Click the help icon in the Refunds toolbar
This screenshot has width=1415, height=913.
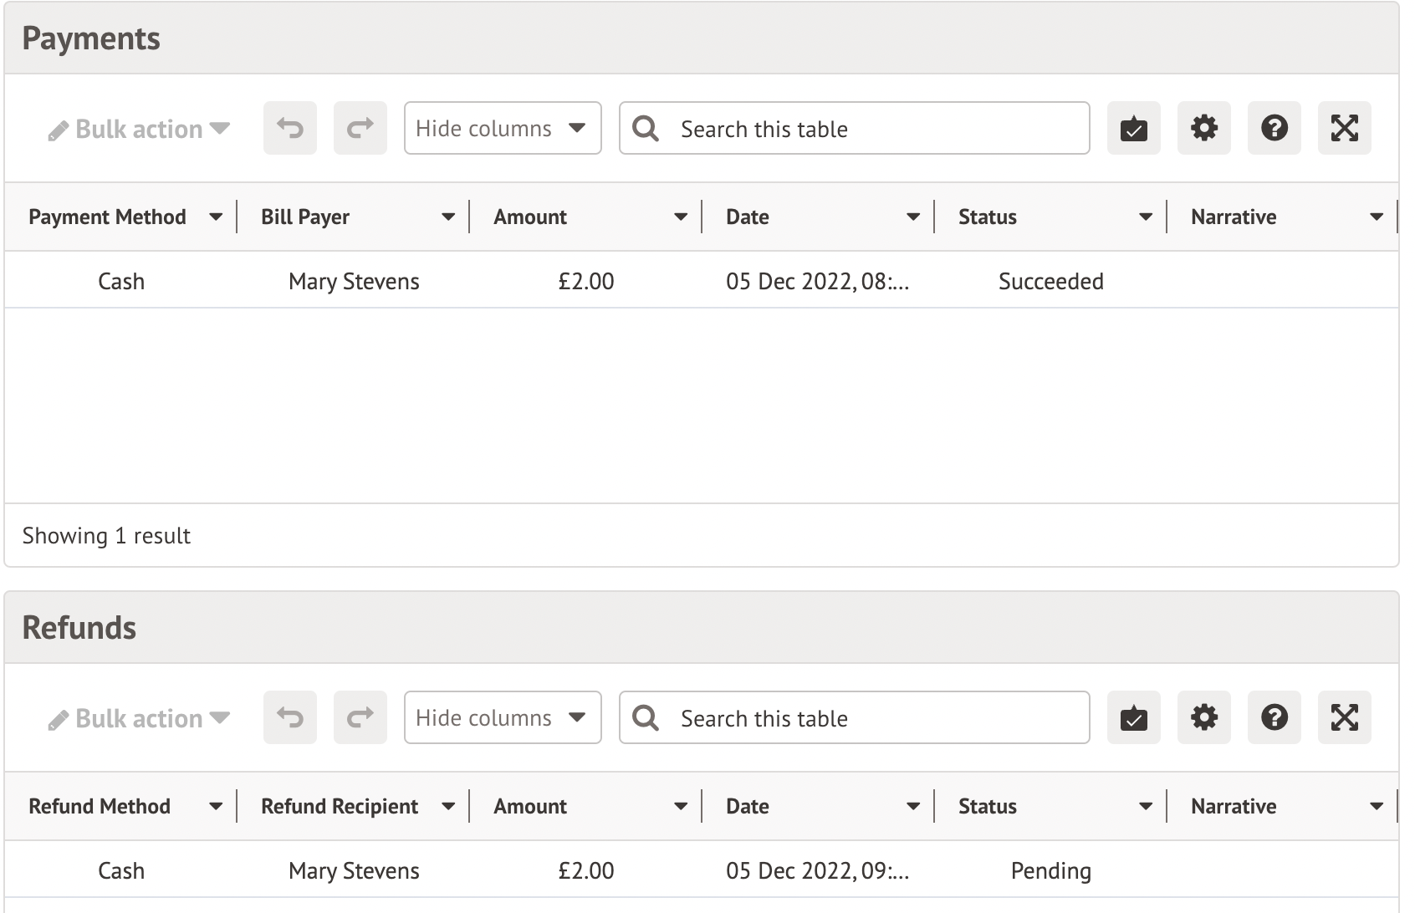(x=1274, y=717)
